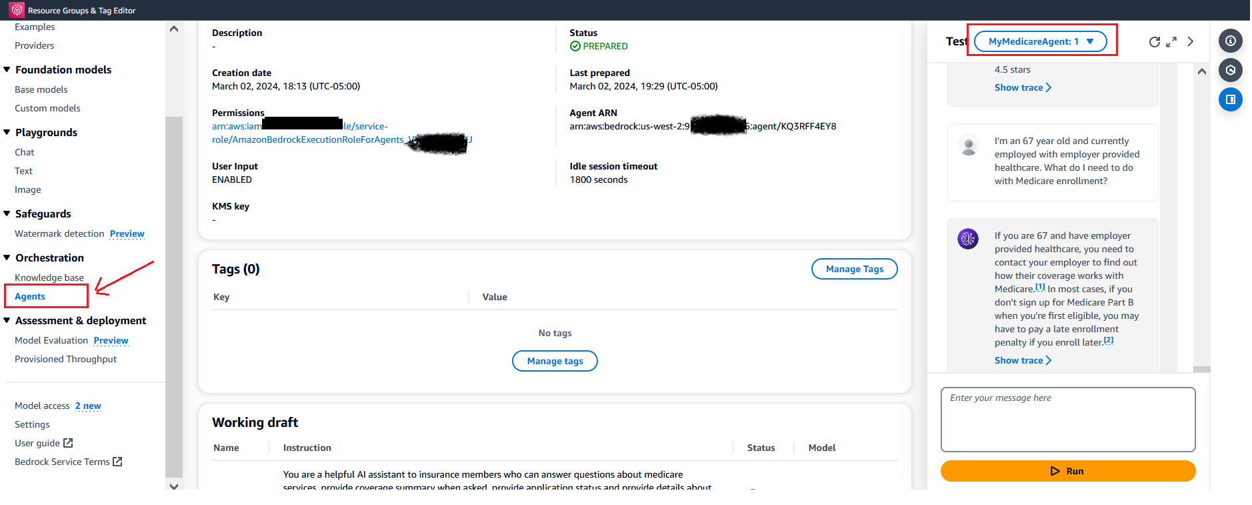Open the info panel icon on right rail
This screenshot has width=1252, height=505.
[1231, 41]
